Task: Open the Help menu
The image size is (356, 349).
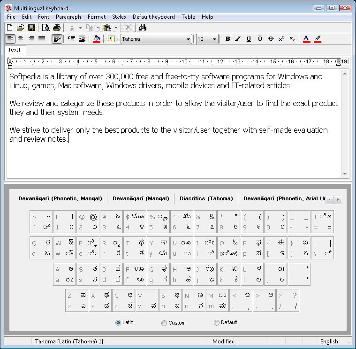Action: pos(207,17)
